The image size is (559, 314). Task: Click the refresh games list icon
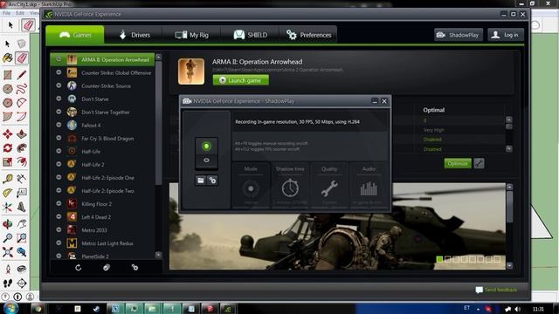pyautogui.click(x=78, y=268)
